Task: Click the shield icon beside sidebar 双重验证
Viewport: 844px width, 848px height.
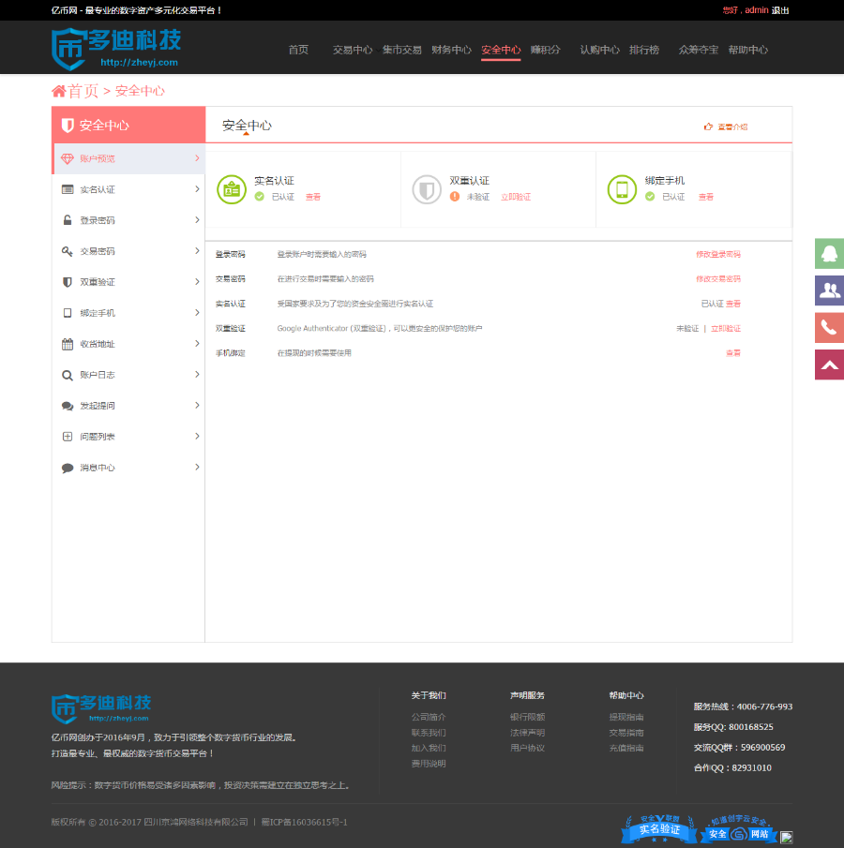Action: [x=68, y=282]
